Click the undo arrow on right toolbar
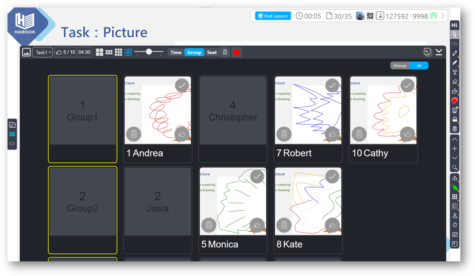The image size is (475, 276). 455,44
